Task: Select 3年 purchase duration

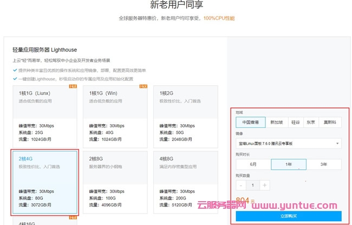Action: point(324,164)
